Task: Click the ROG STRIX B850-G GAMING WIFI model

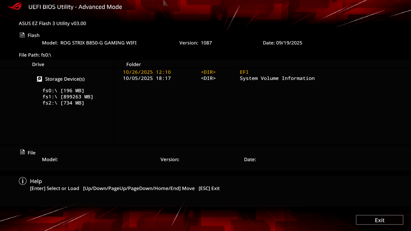Action: (98, 43)
